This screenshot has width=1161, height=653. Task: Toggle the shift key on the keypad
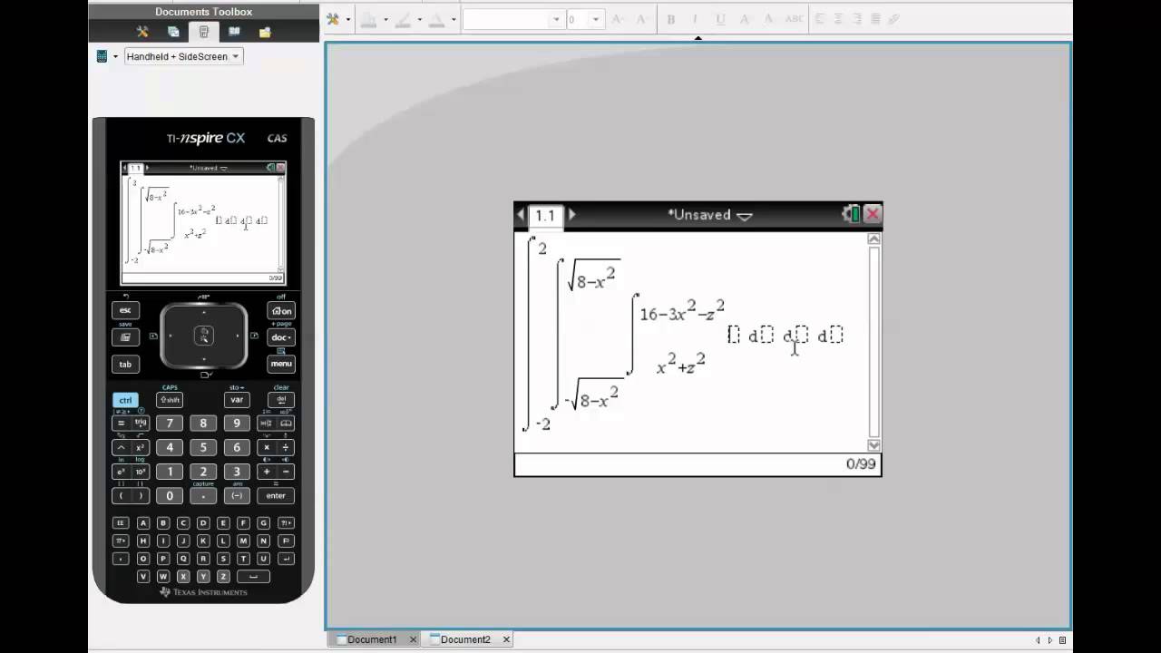[170, 400]
